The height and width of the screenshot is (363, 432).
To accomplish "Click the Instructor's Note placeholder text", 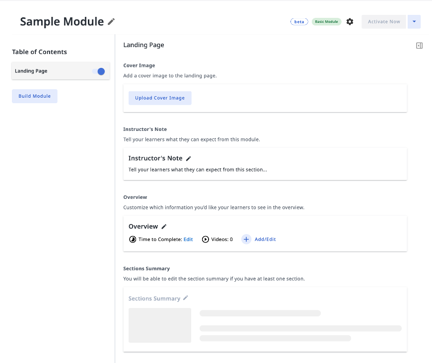I will tap(198, 170).
